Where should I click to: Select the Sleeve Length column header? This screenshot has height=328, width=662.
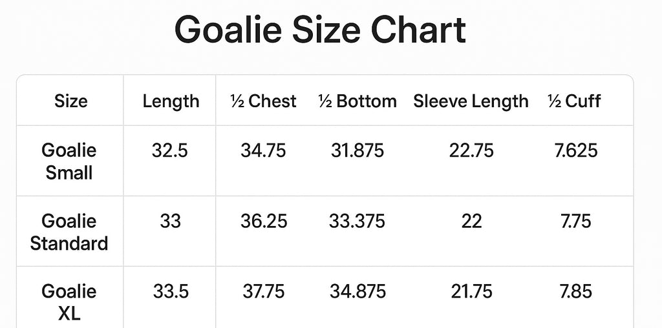tap(471, 101)
